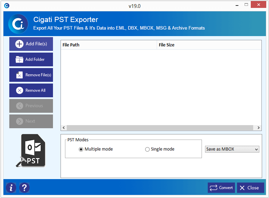269x198 pixels.
Task: Click the Outlook PST file image
Action: tap(31, 151)
